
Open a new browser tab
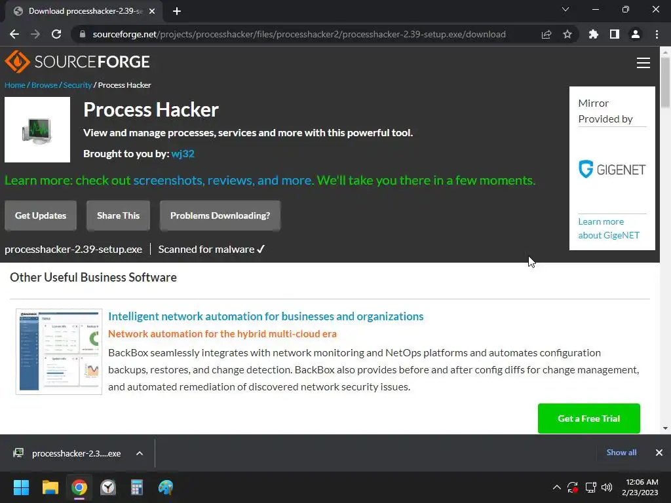point(177,11)
